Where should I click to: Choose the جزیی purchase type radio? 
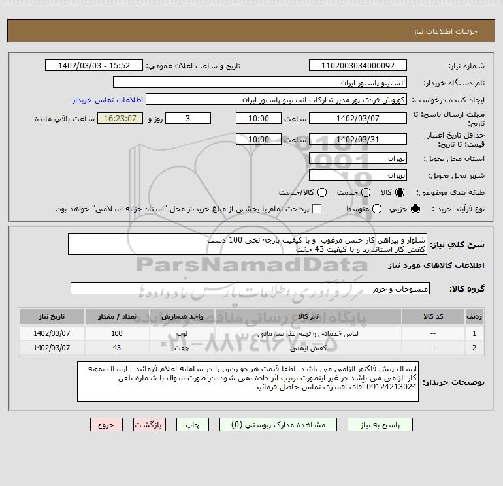[x=415, y=209]
